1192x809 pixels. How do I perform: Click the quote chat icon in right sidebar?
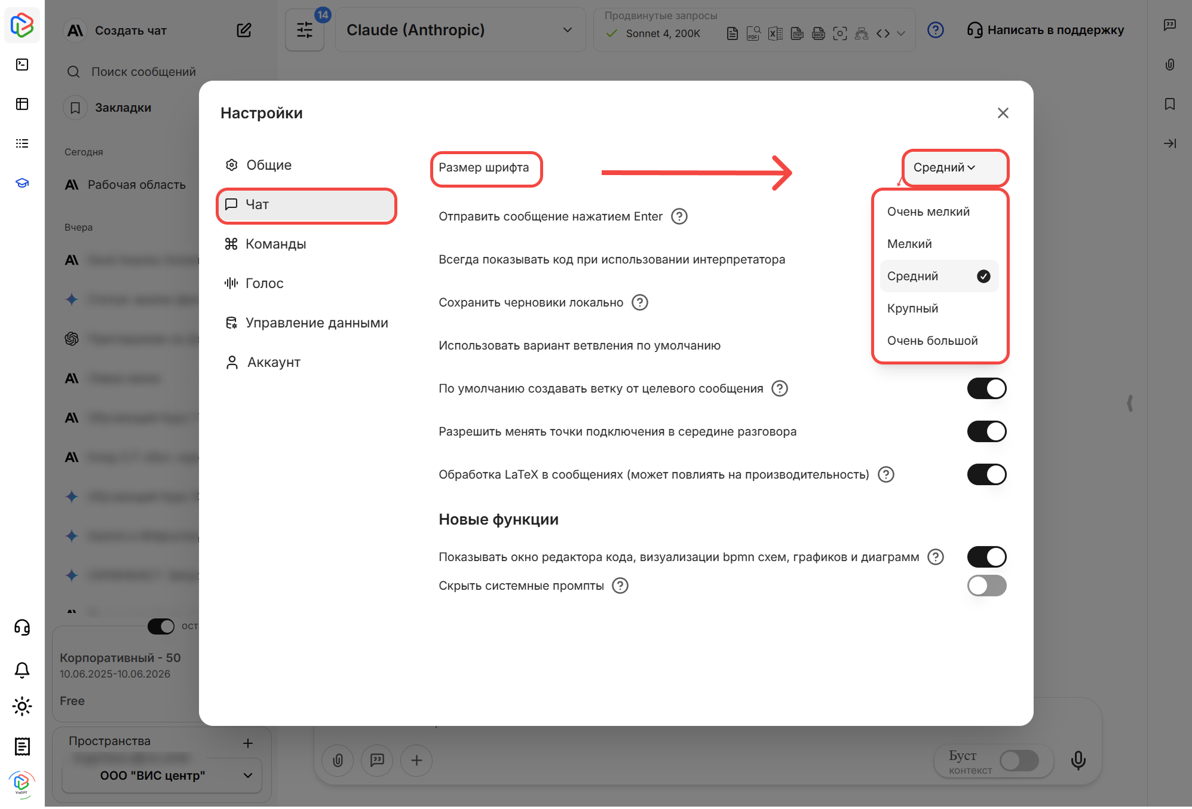pos(1170,25)
